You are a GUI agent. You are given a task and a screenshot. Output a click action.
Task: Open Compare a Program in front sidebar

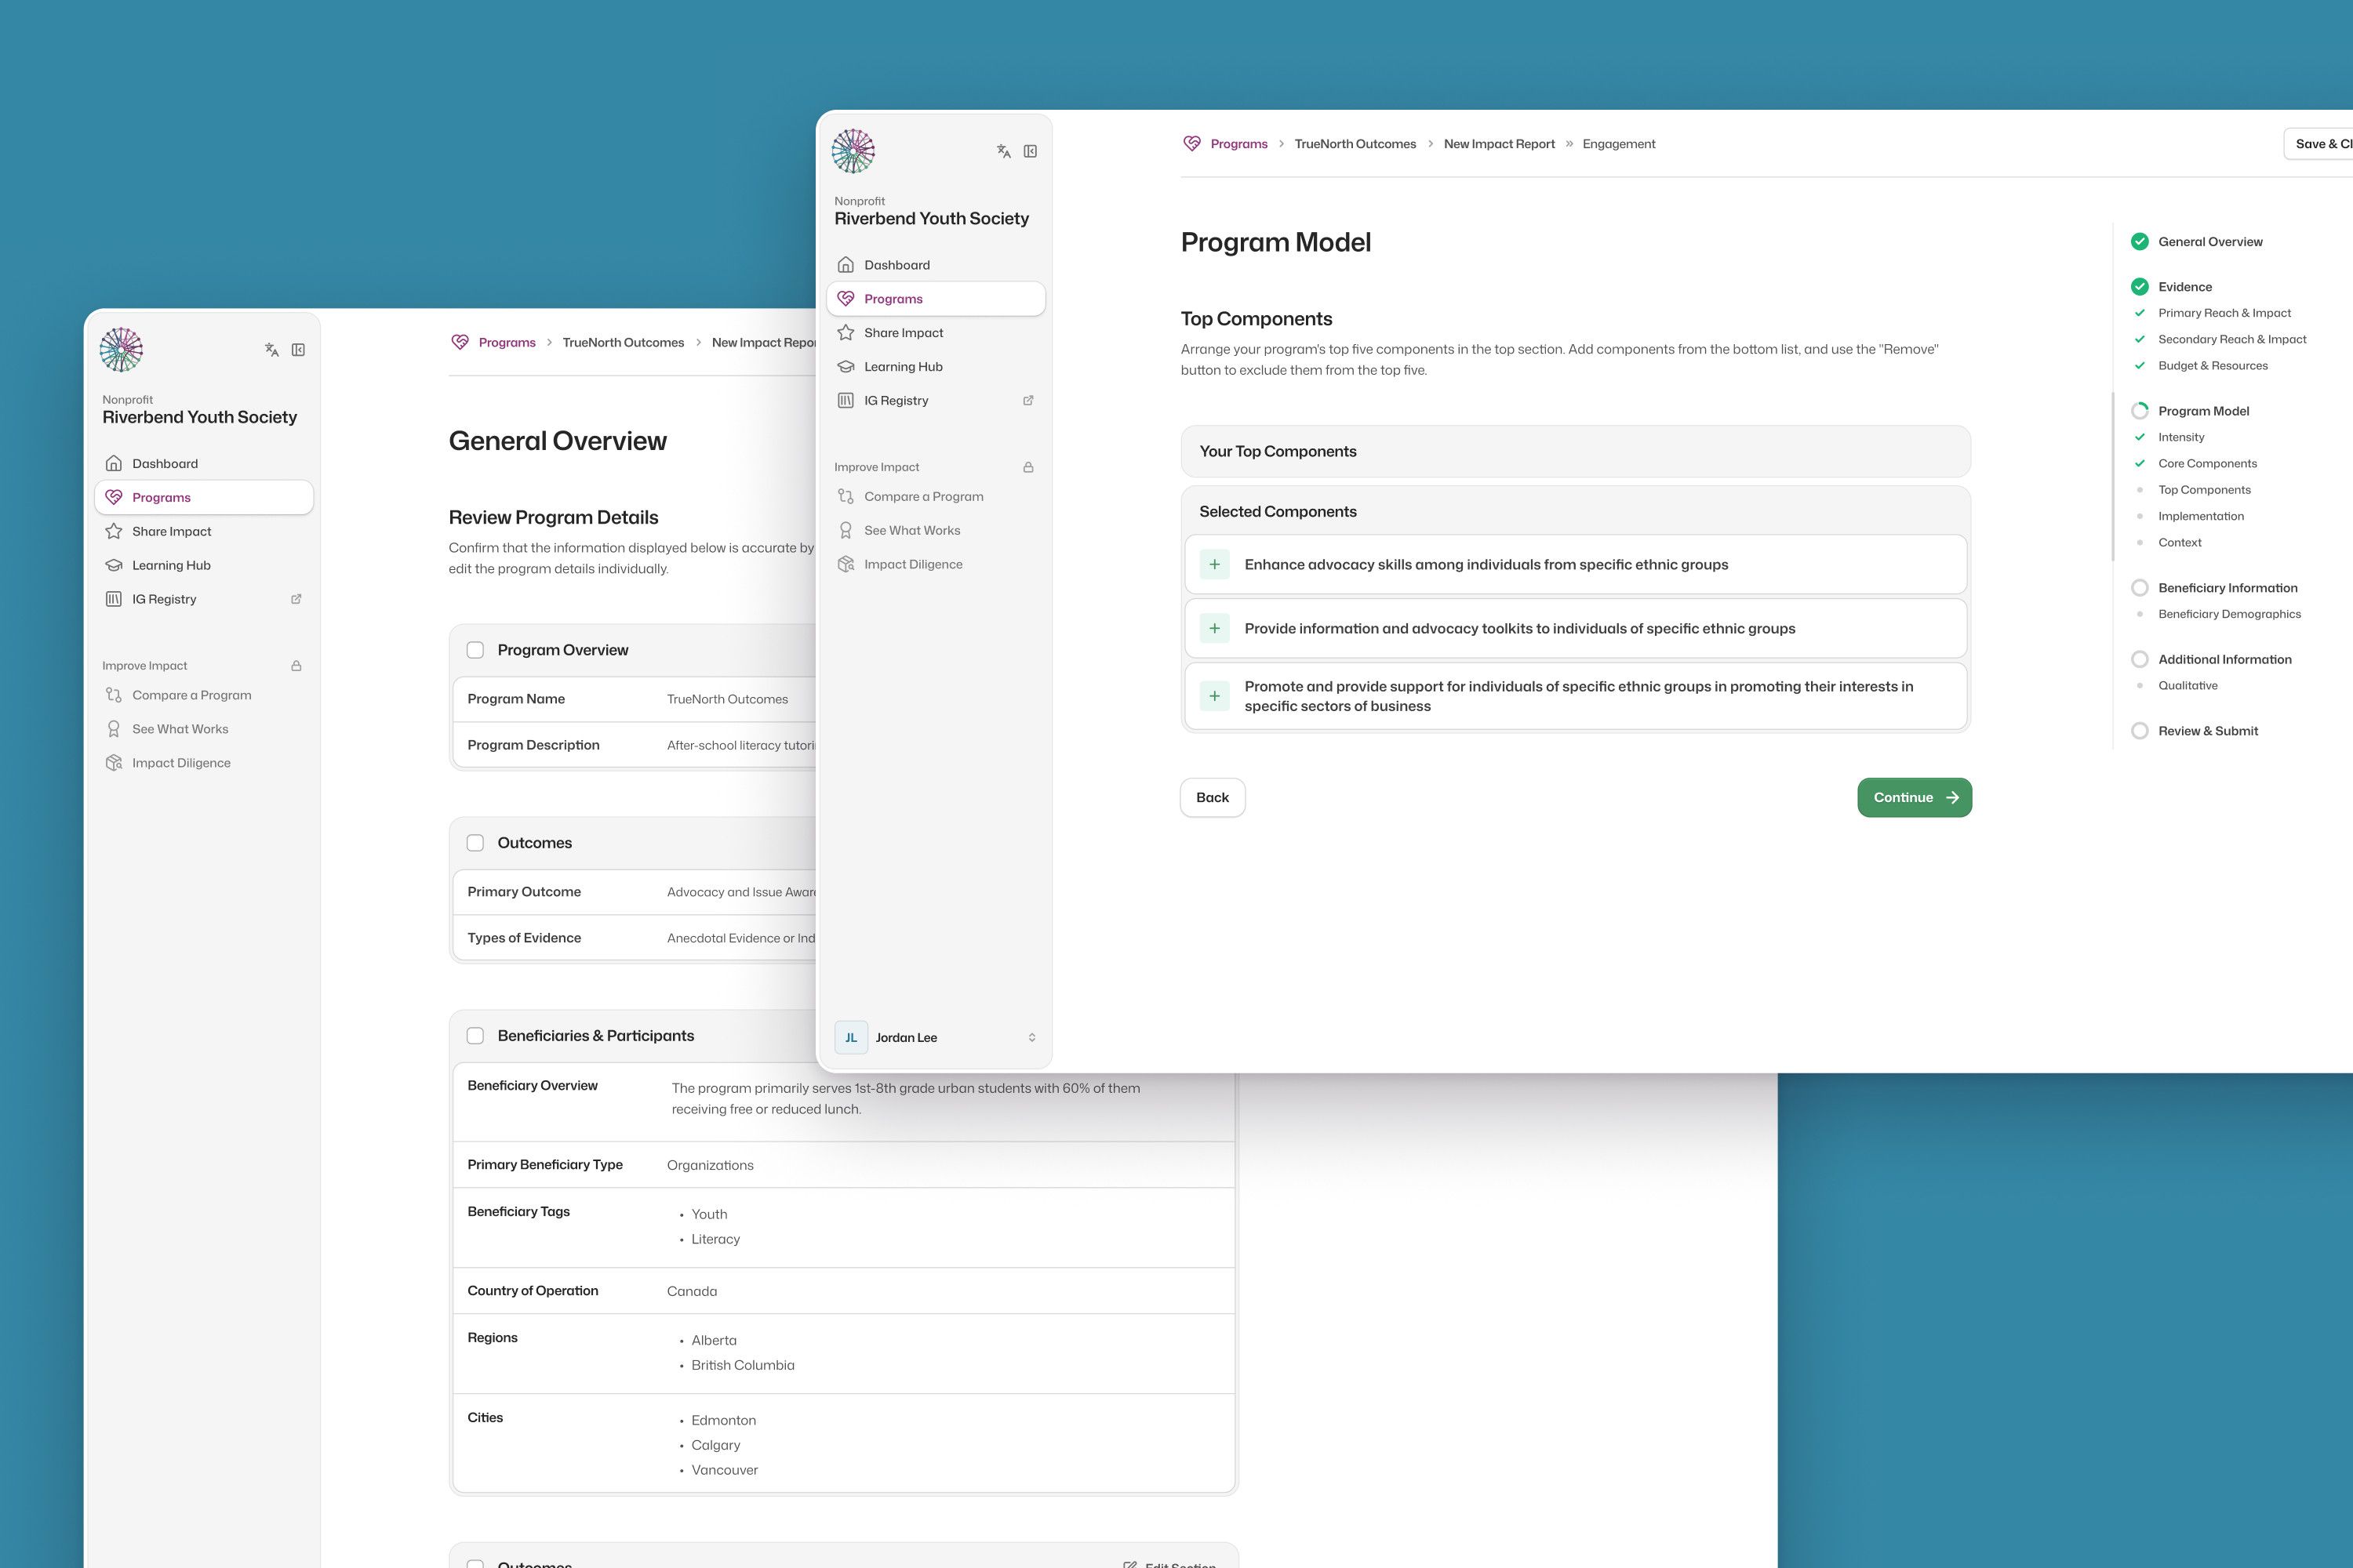pyautogui.click(x=936, y=497)
